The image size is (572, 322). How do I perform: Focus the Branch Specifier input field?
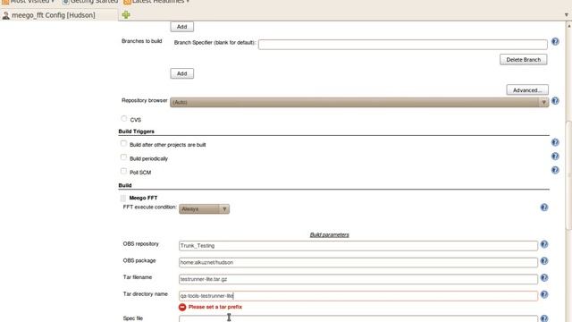click(403, 44)
